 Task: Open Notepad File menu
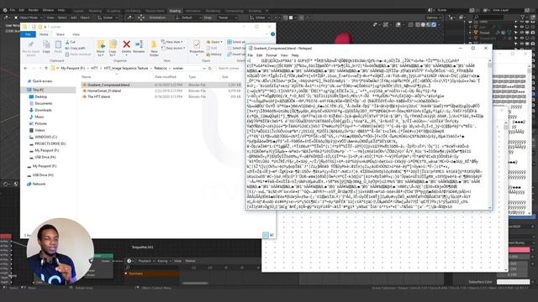click(251, 55)
